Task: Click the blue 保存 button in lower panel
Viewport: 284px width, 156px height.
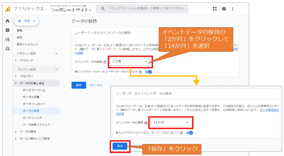Action: 120,146
